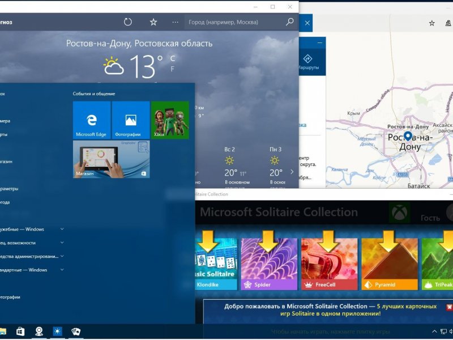453x340 pixels.
Task: Close the Maps search panel with the blue X
Action: point(307,23)
